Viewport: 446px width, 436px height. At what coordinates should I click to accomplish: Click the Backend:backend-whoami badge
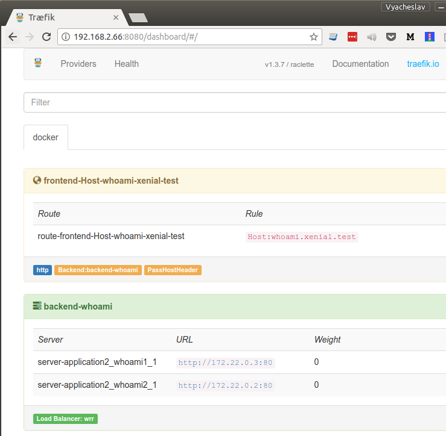[98, 270]
